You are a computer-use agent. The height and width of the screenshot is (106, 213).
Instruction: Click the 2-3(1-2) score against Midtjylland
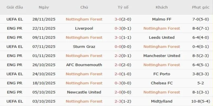point(123,101)
